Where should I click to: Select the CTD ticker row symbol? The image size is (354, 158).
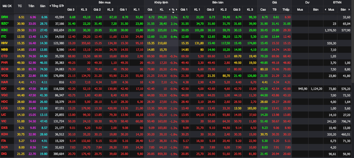4,56
